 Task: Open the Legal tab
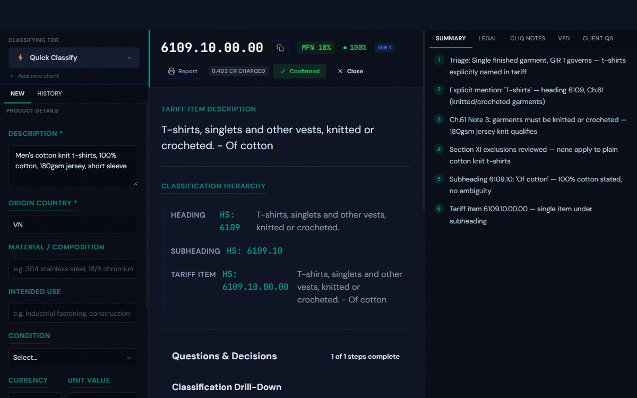[x=487, y=38]
